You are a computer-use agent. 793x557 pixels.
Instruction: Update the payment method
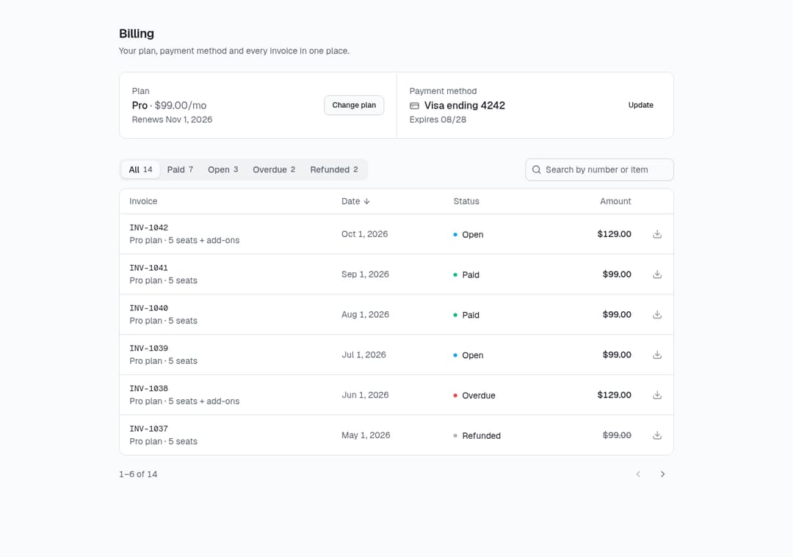tap(641, 105)
